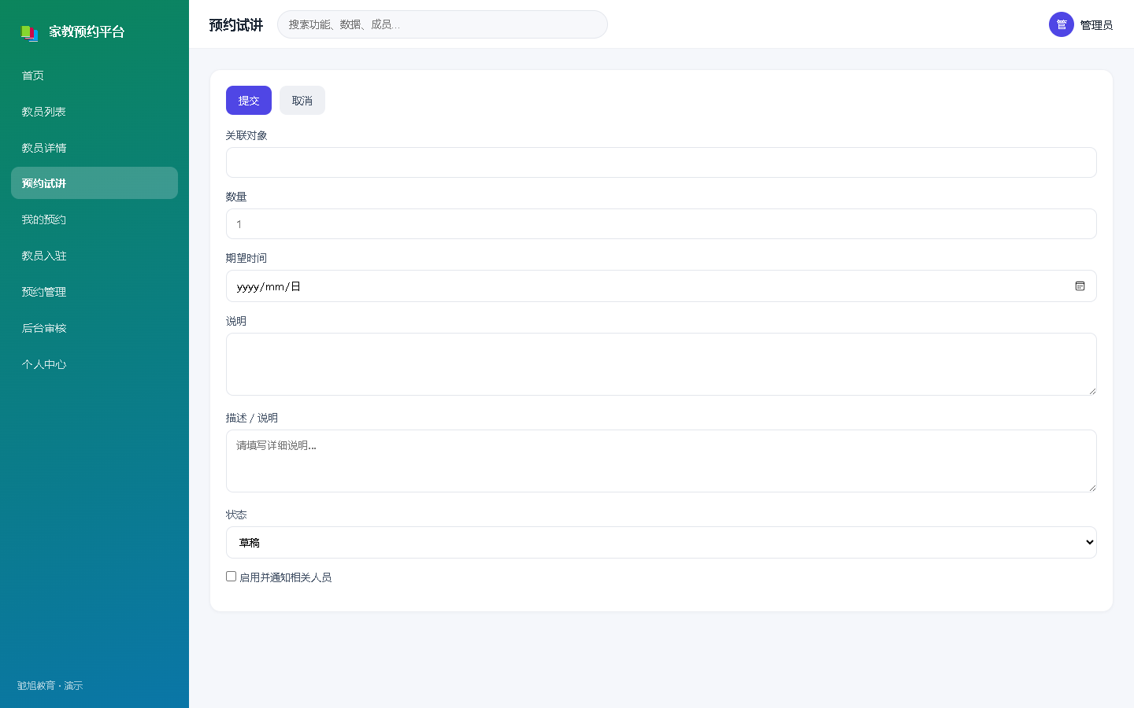Screen dimensions: 1134x708
Task: Open 后台审核 in sidebar
Action: [94, 328]
